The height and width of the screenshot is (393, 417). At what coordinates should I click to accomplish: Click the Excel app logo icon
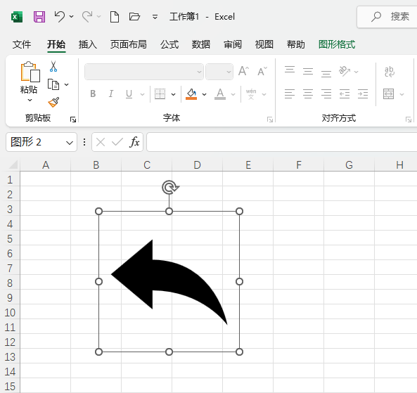[17, 17]
